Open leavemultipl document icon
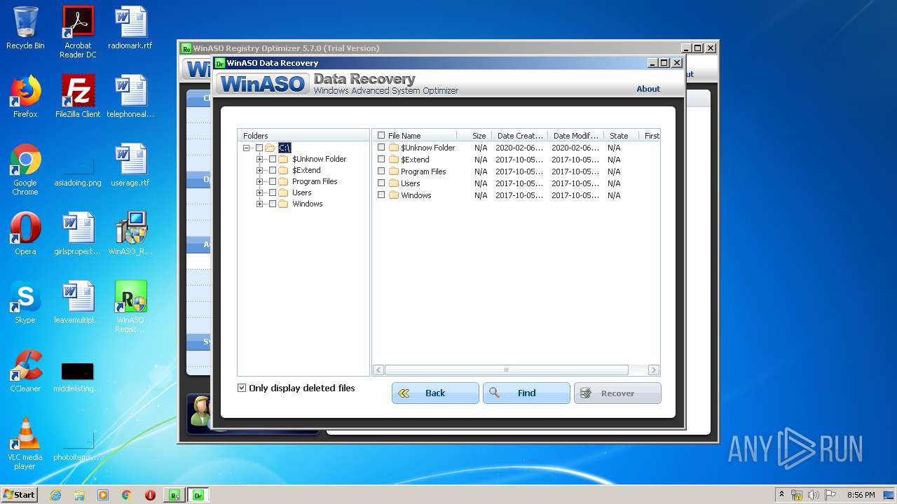The width and height of the screenshot is (897, 504). pos(78,302)
